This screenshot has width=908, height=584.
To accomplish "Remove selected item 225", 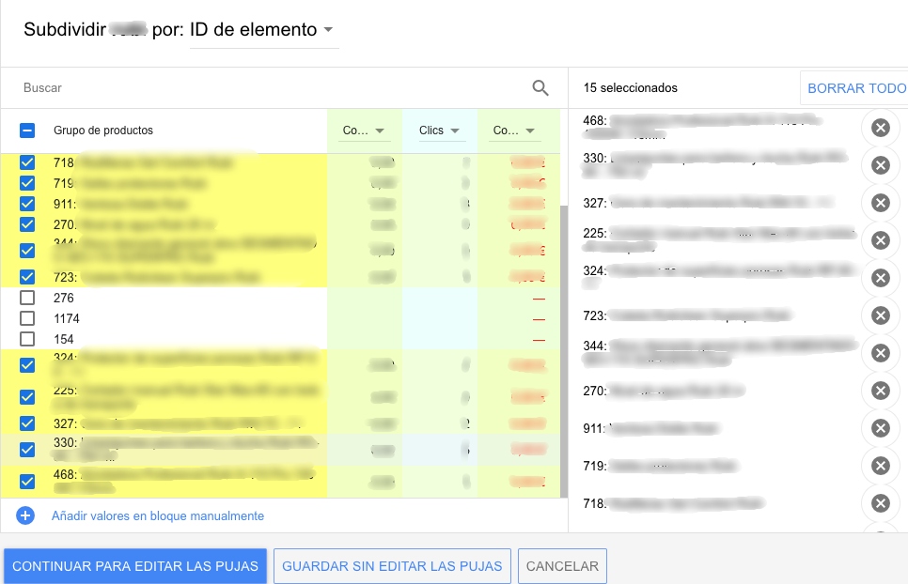I will (x=880, y=240).
